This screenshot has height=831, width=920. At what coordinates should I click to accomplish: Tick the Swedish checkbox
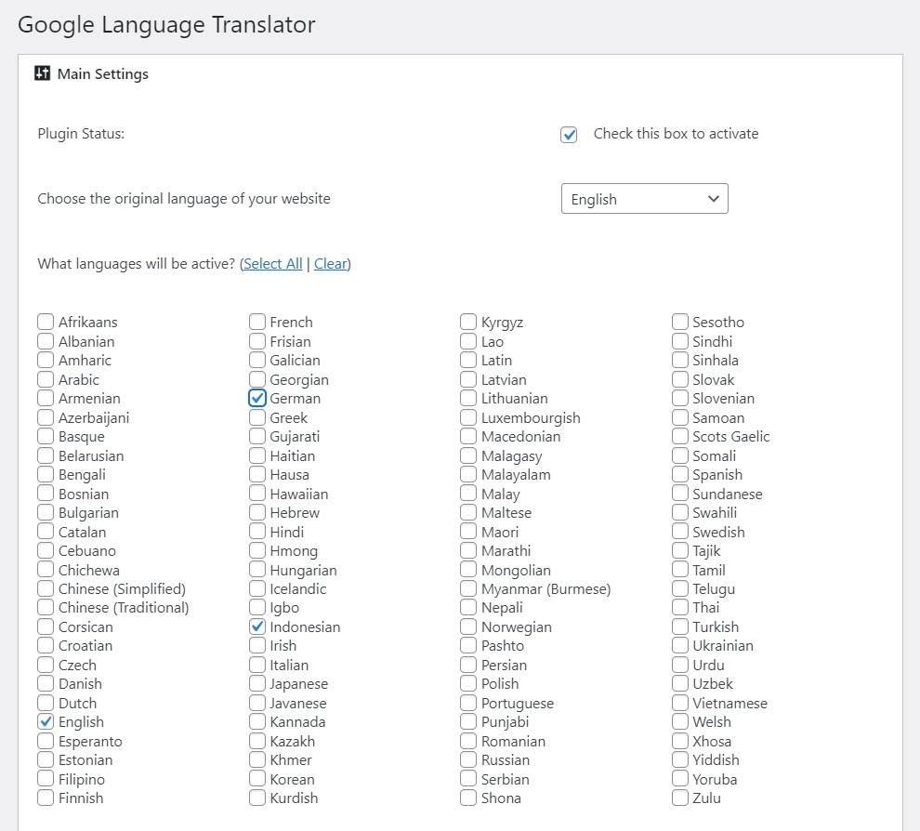679,532
